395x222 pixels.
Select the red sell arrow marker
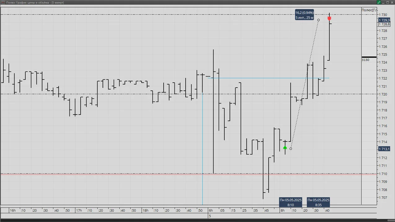pyautogui.click(x=329, y=19)
